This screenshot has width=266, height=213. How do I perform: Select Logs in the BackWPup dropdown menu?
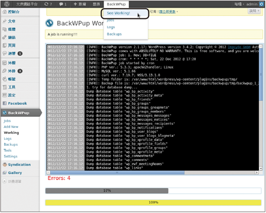pos(111,27)
